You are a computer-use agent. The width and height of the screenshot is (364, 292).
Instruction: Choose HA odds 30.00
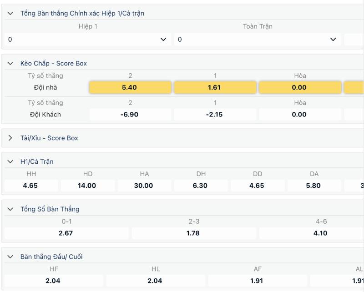[x=144, y=186]
